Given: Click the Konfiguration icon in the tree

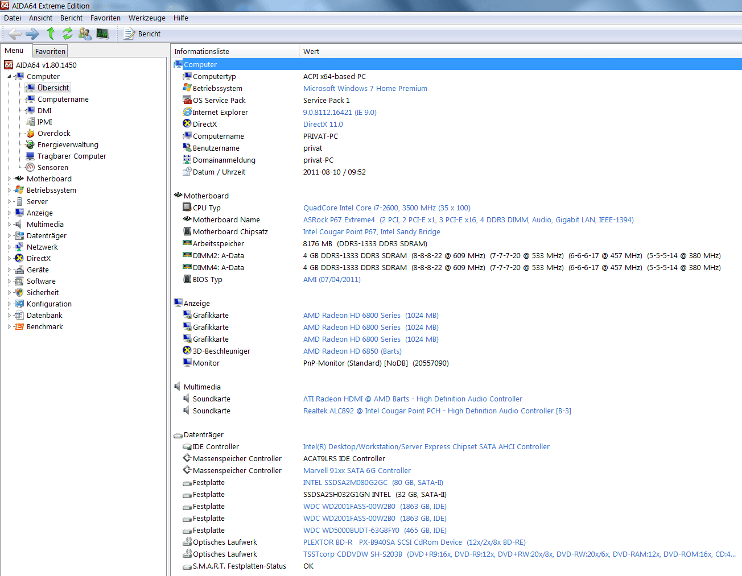Looking at the screenshot, I should [19, 304].
